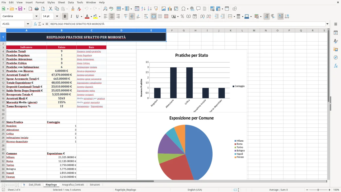Insert image from toolbar

[x=164, y=9]
